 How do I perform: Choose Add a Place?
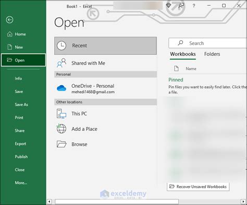pos(105,129)
